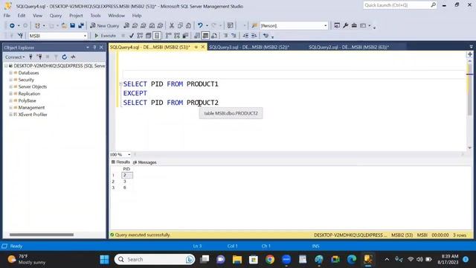Click the Toolbox briefcase icon

(354, 26)
